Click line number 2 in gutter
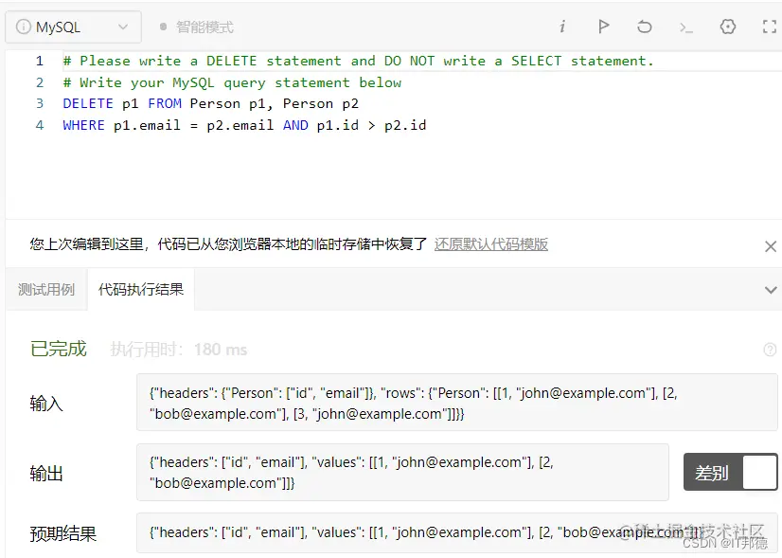Viewport: 782px width, 558px height. click(x=40, y=82)
